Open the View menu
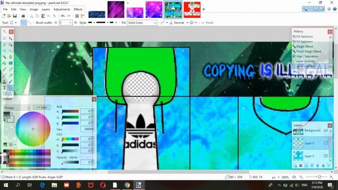Screen dimensions: 338x190 (x=23, y=9)
